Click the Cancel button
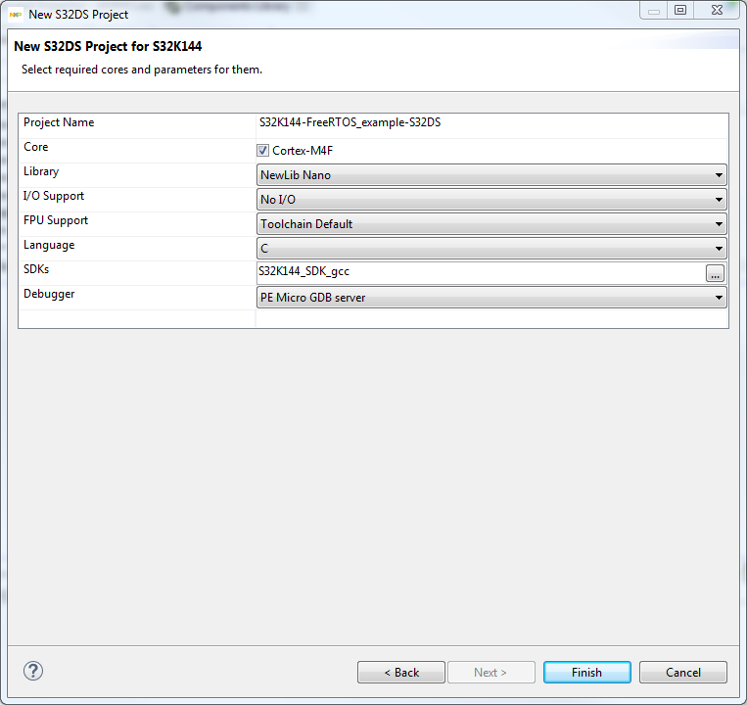 click(682, 672)
